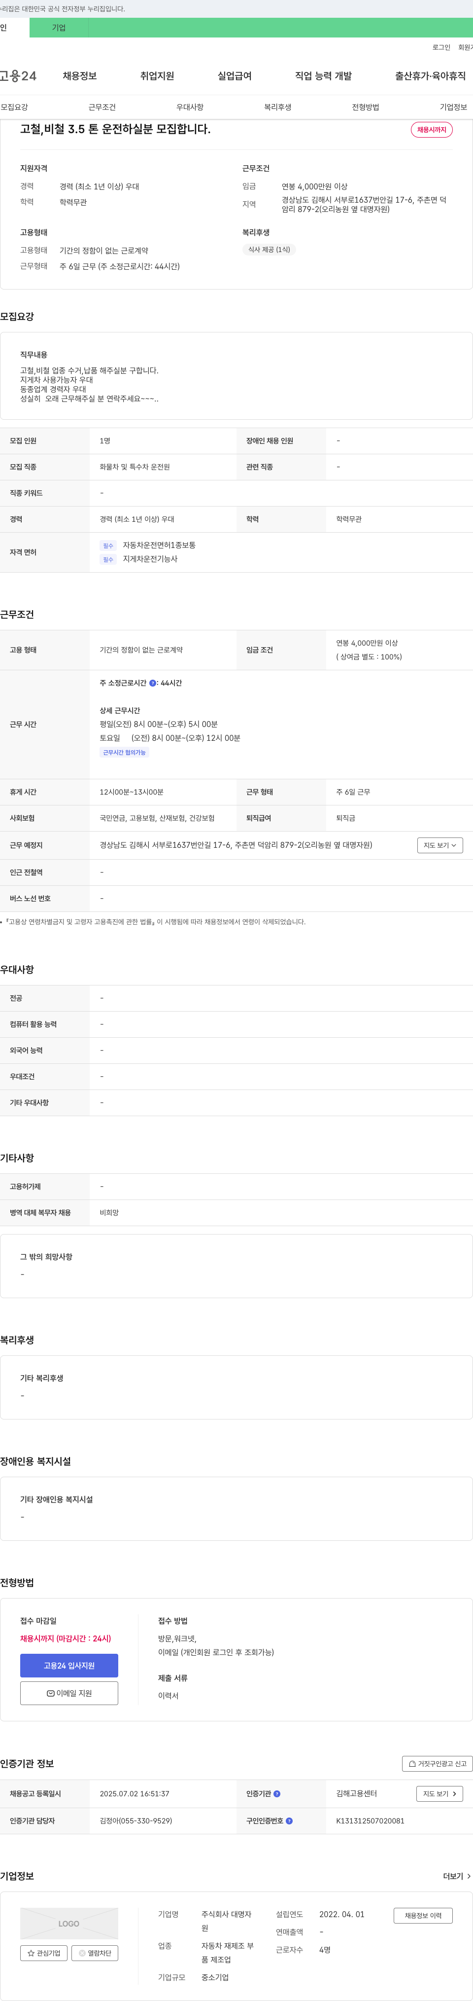Apply via 고용24 입사지원 button
This screenshot has height=2001, width=473.
[69, 1666]
